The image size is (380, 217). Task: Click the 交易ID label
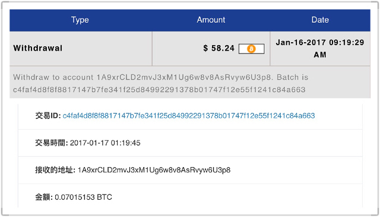[x=48, y=115]
